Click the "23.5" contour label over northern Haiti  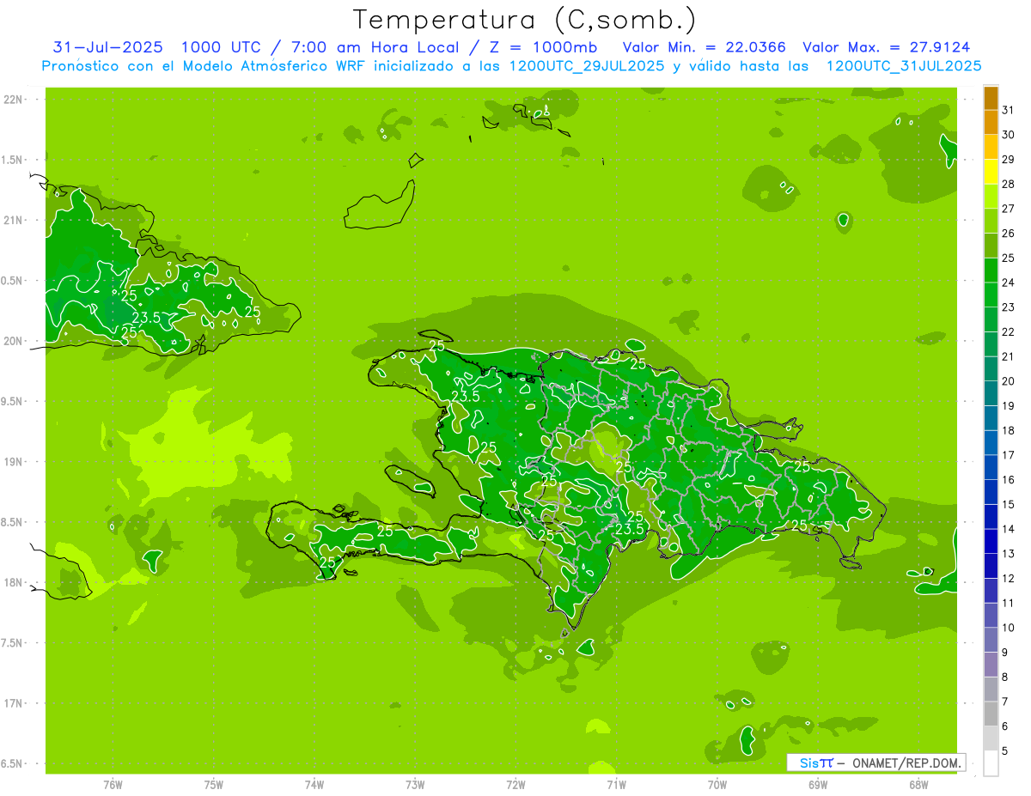pos(465,396)
